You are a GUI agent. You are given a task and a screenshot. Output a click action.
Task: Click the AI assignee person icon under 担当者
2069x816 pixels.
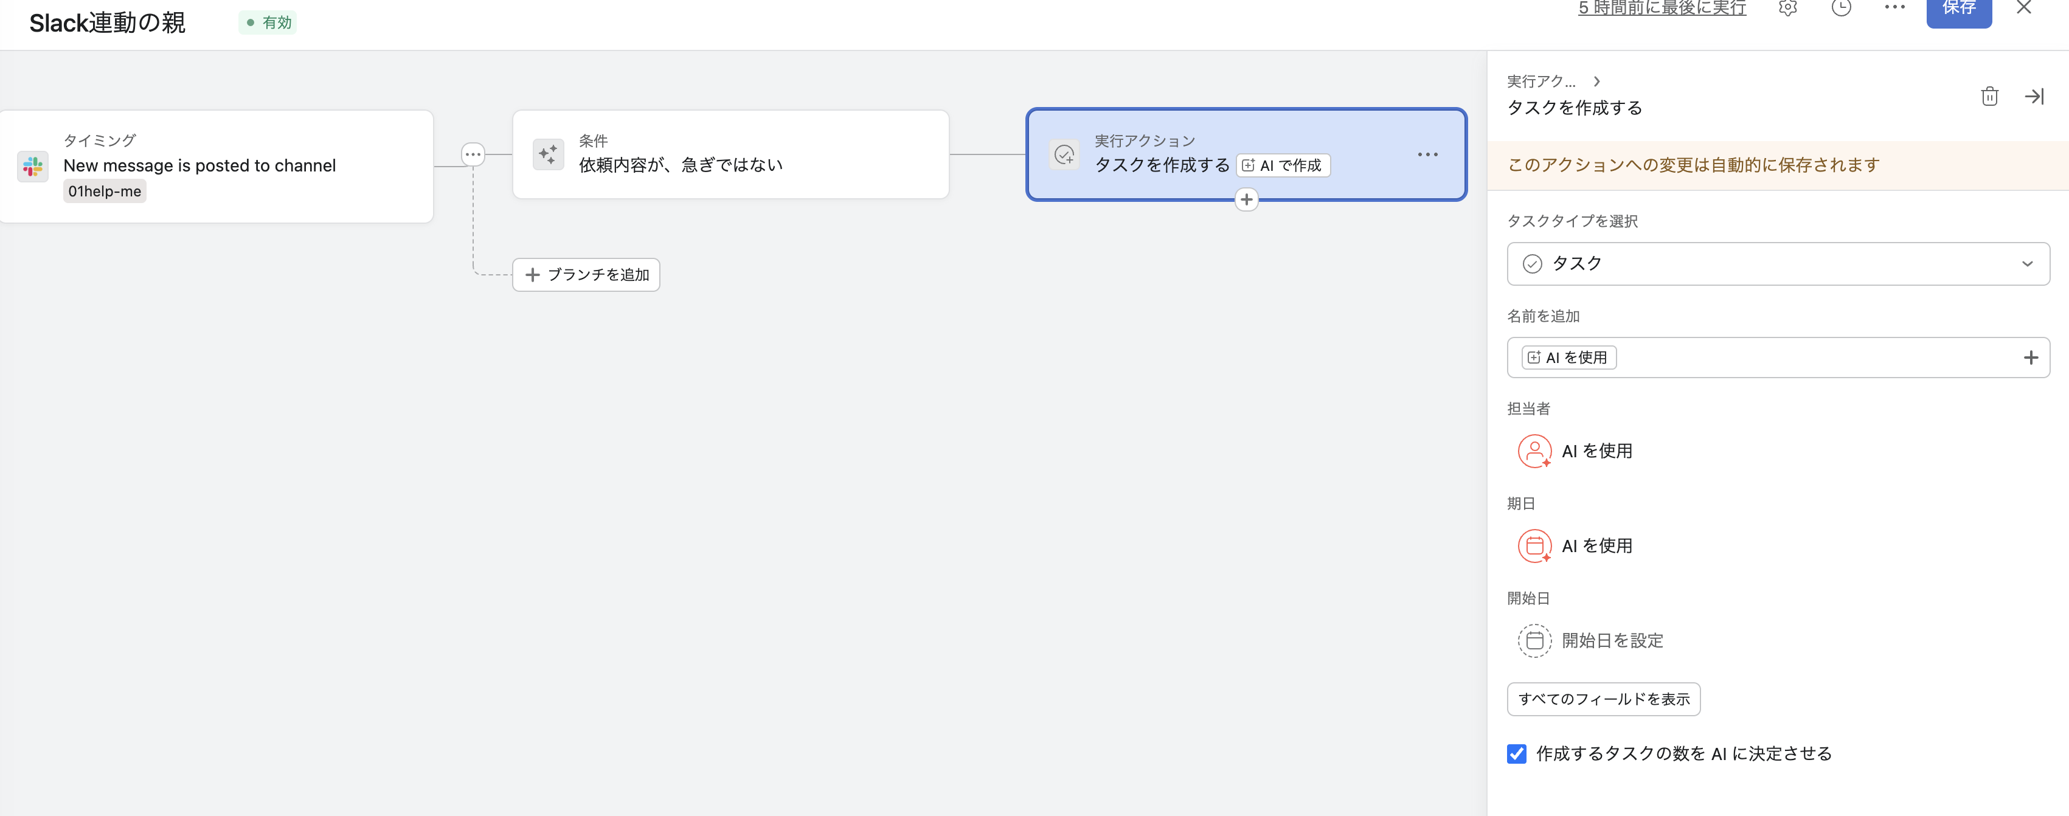[x=1535, y=451]
